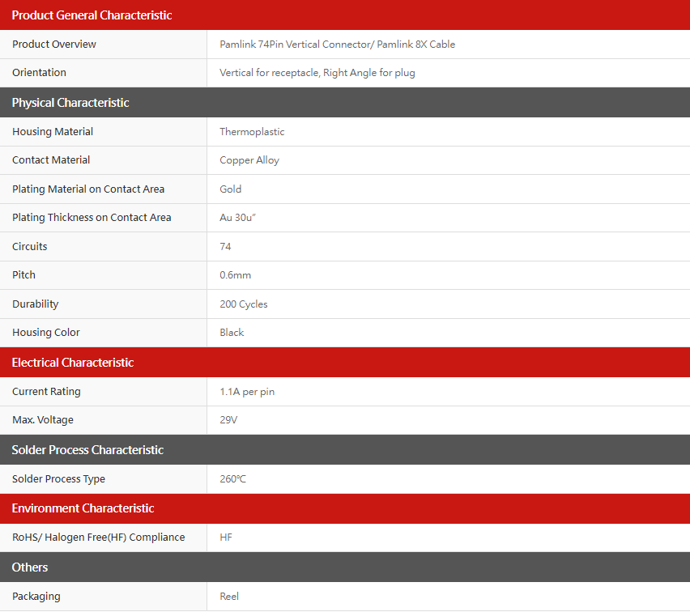Select Plating Thickness on Contact Area label

(x=92, y=217)
